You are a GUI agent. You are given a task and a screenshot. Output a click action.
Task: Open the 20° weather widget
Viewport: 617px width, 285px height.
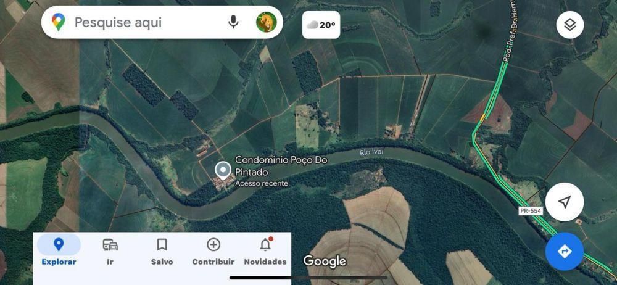(x=321, y=25)
